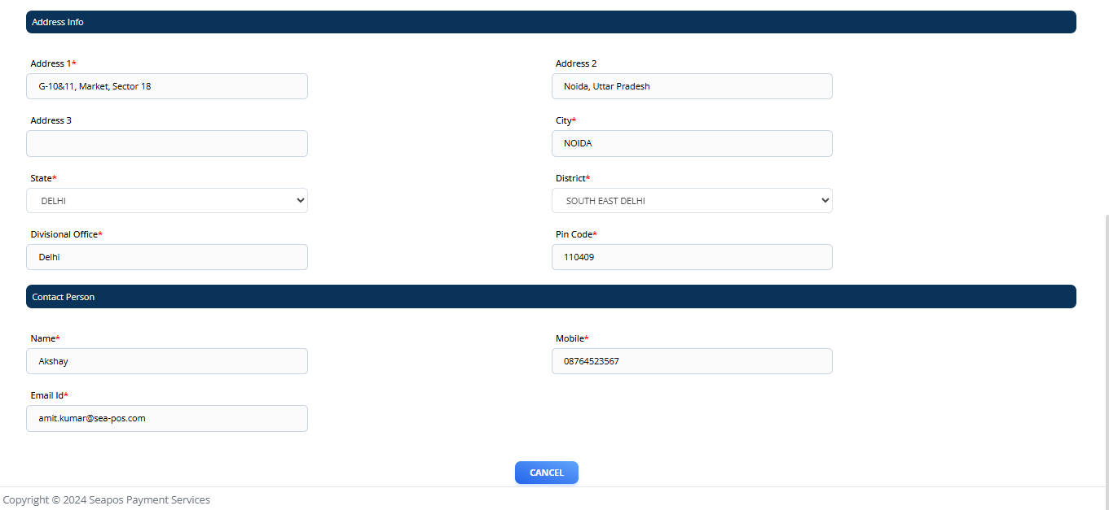This screenshot has height=510, width=1109.
Task: Click the Divisional Office label text
Action: click(65, 234)
